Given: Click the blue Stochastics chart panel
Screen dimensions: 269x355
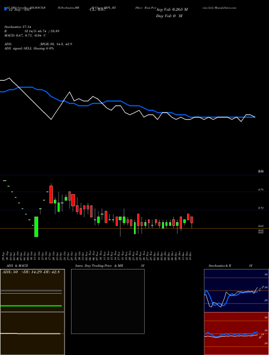Looking at the screenshot, I should (236, 290).
